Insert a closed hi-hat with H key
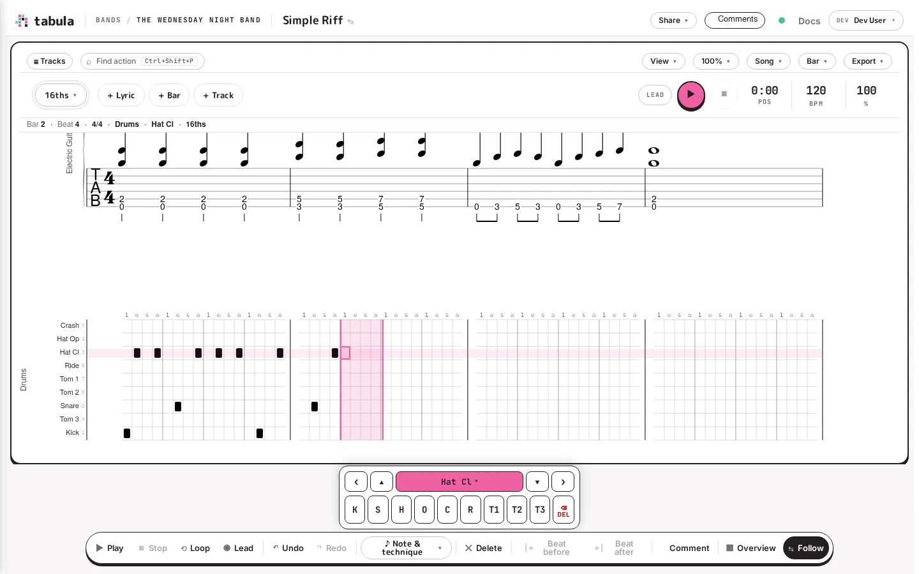This screenshot has width=919, height=574. [401, 510]
